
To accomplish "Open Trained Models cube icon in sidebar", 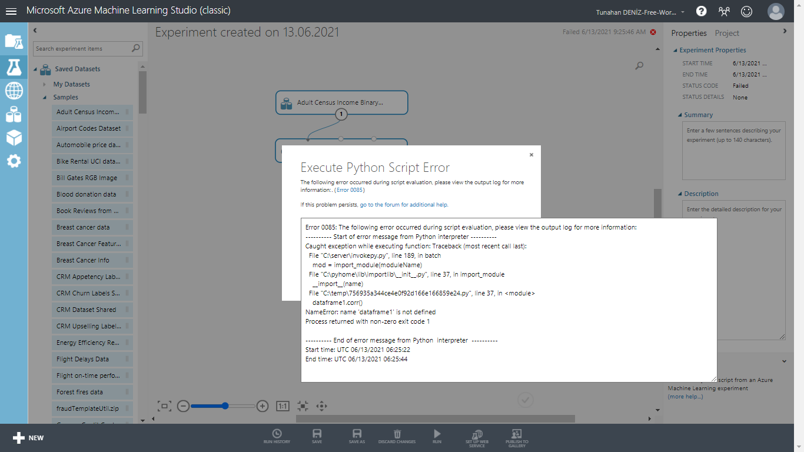I will (x=14, y=138).
